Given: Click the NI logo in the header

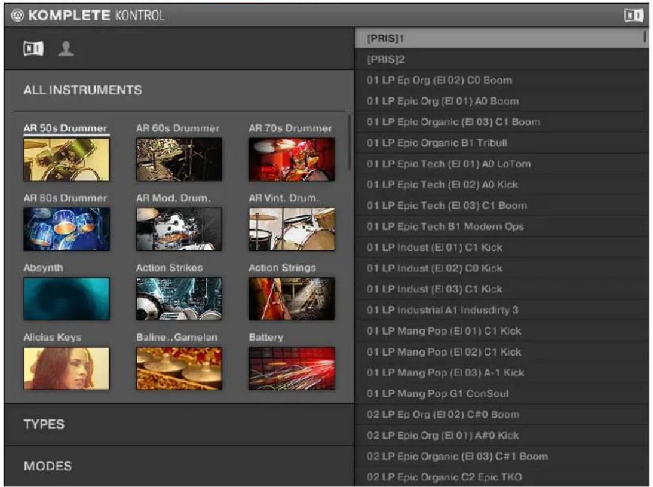Looking at the screenshot, I should tap(633, 16).
